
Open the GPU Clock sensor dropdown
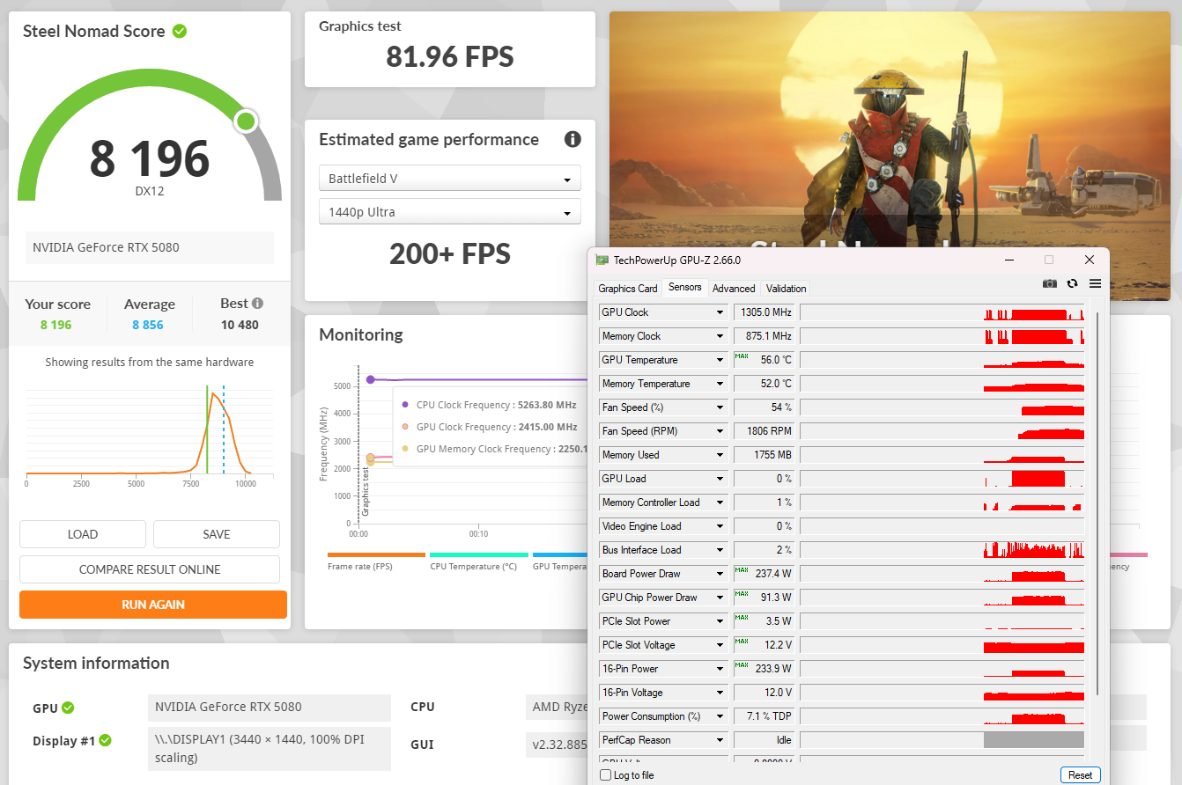[720, 312]
